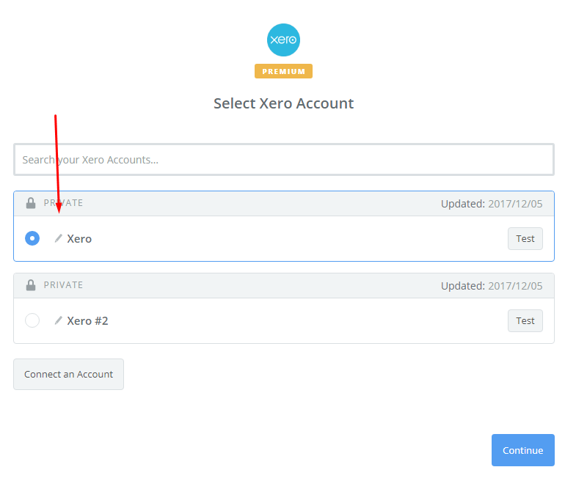
Task: Focus the Search your Xero Accounts field
Action: tap(284, 159)
